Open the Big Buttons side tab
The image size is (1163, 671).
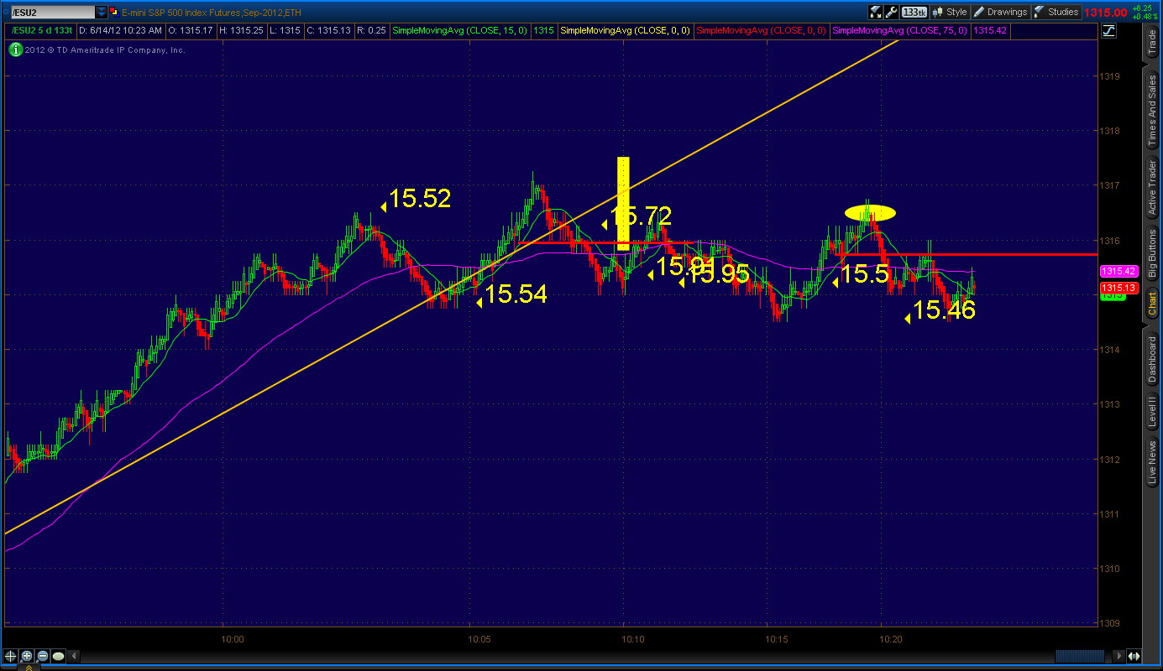point(1153,253)
